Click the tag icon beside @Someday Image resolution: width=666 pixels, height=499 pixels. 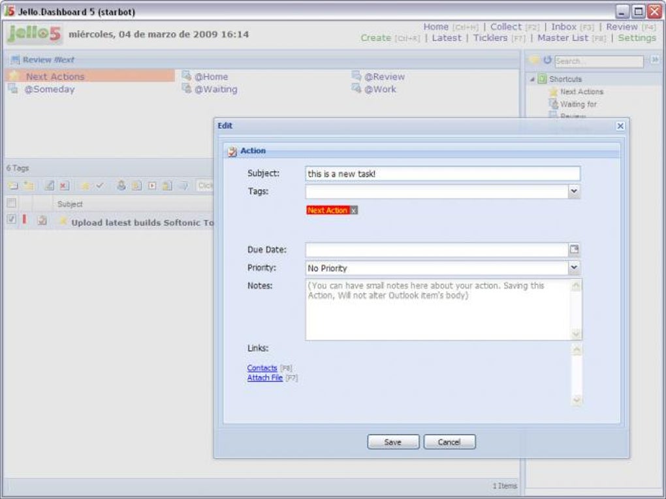[x=13, y=89]
